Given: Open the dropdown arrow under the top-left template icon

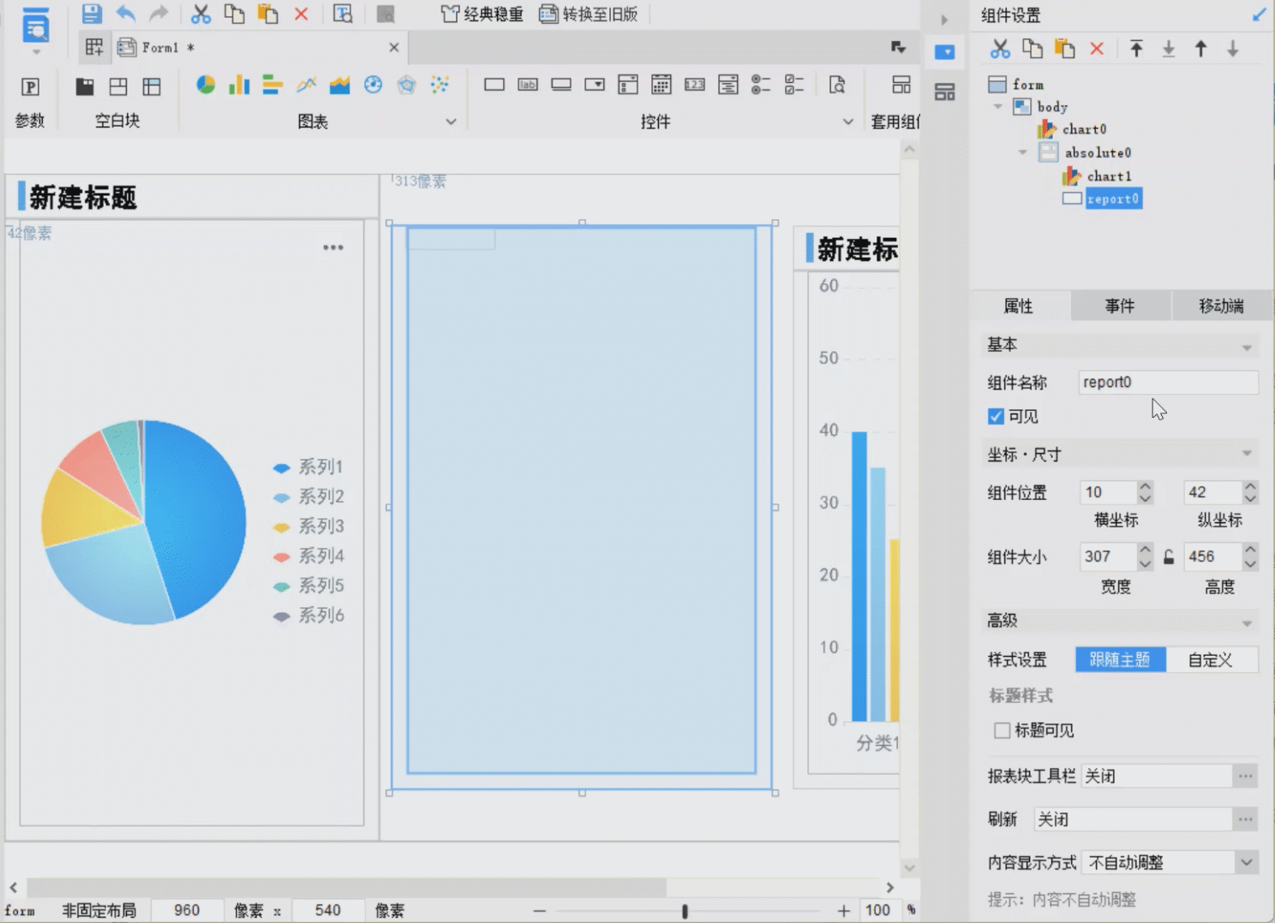Looking at the screenshot, I should coord(36,52).
